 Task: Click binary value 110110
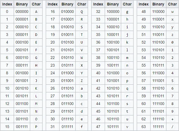(x=158, y=58)
